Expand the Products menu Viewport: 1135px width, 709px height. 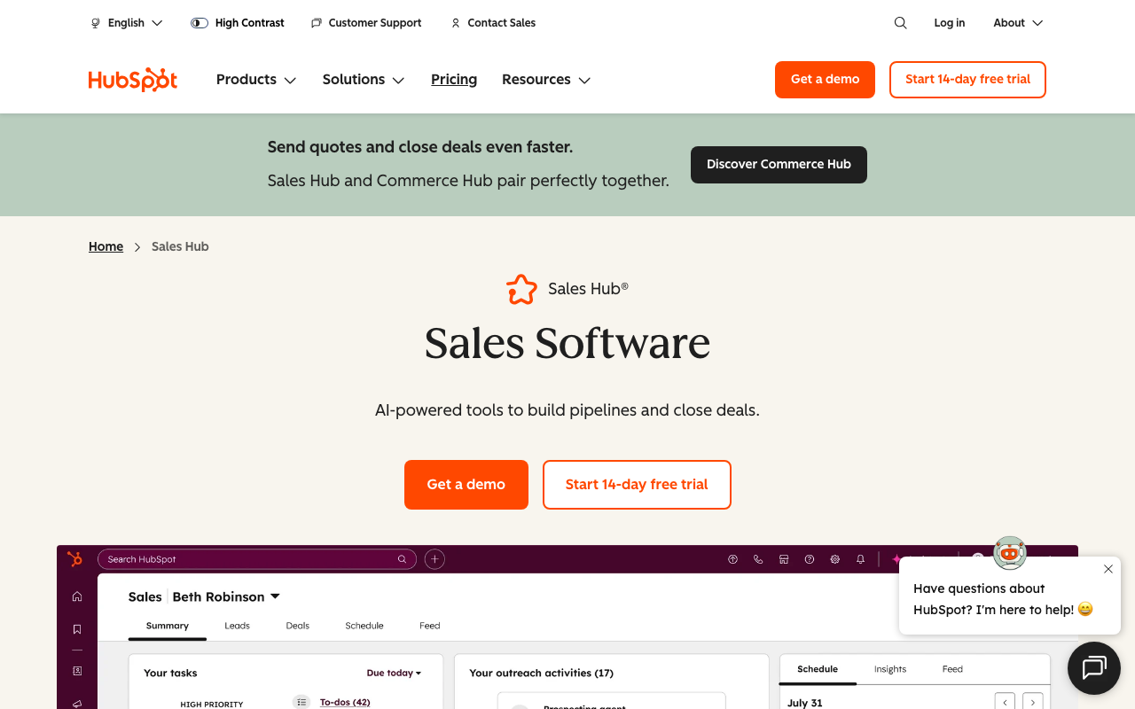(x=256, y=80)
